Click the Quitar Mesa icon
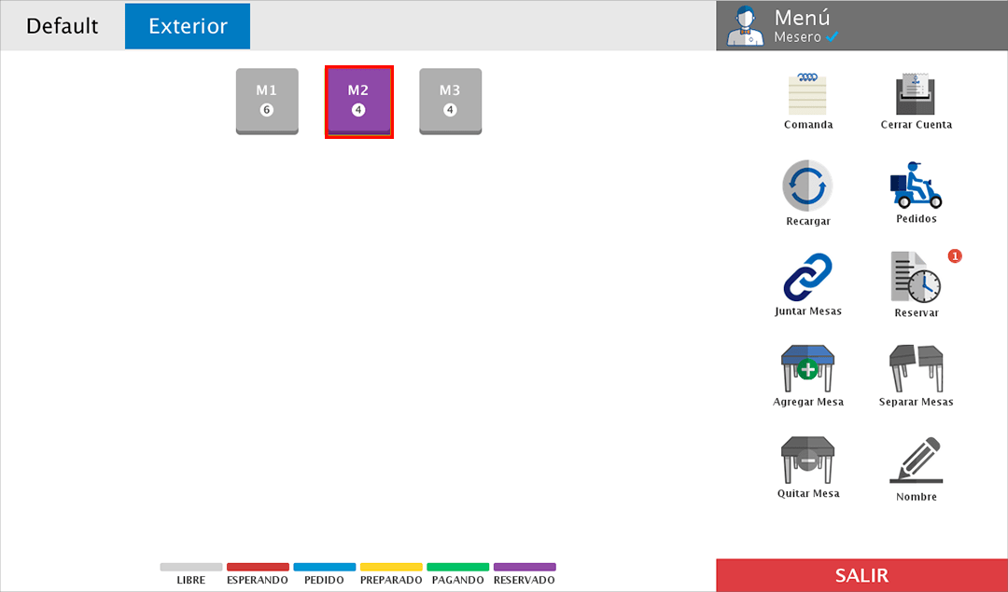This screenshot has height=592, width=1008. click(807, 461)
